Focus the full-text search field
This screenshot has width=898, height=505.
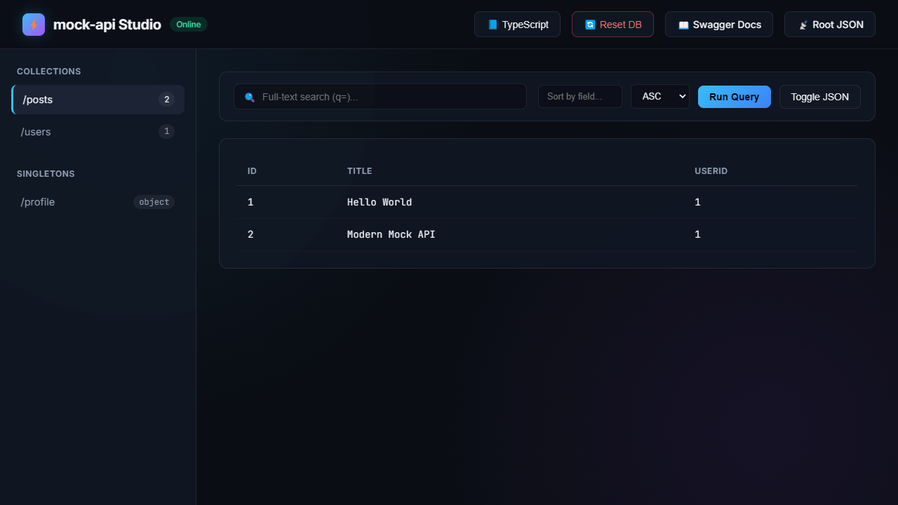pyautogui.click(x=380, y=97)
